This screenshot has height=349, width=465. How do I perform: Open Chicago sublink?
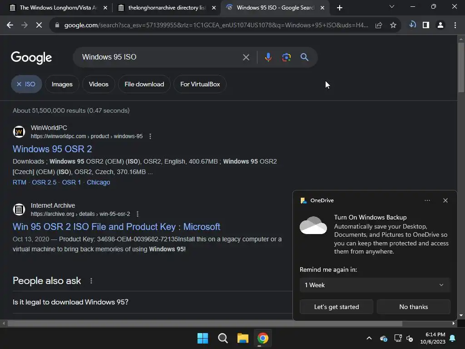(x=98, y=182)
